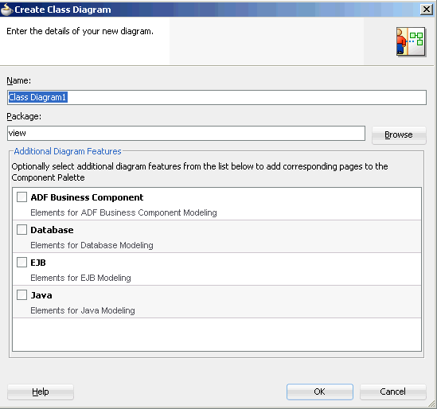Click empty area of features list
This screenshot has height=409, width=437.
pos(217,334)
